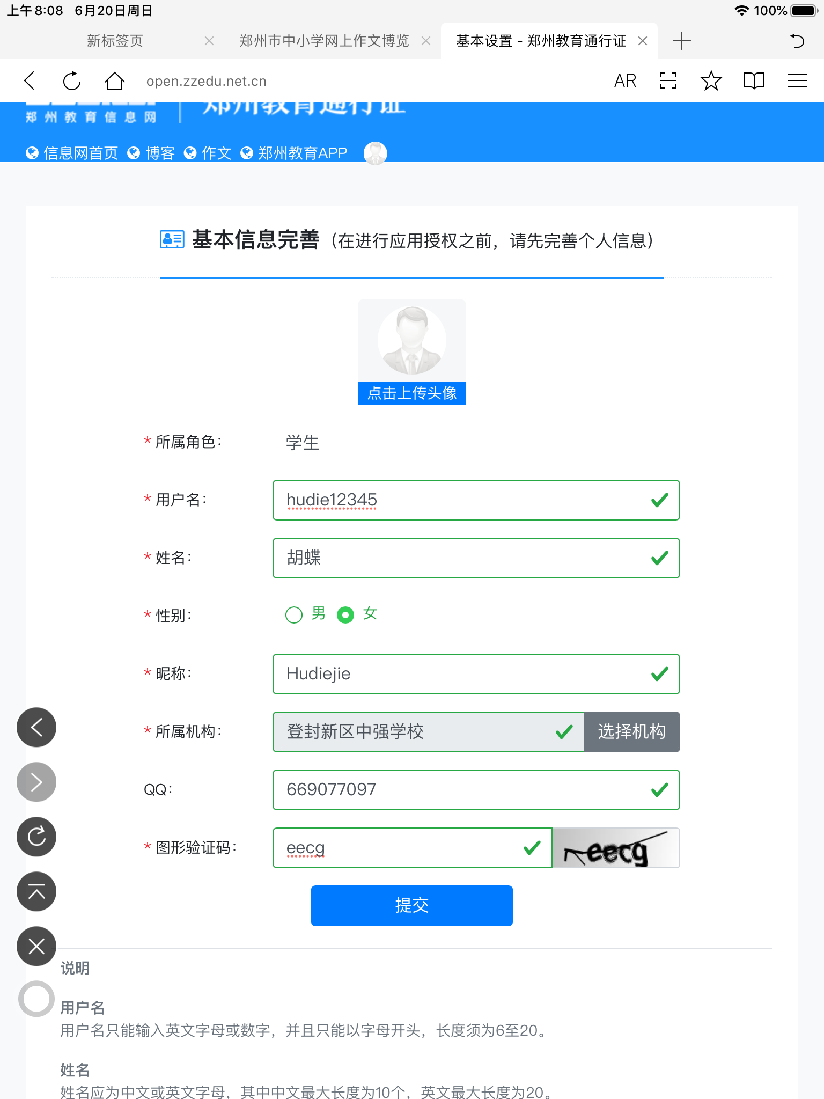Tap the browser back arrow icon
Viewport: 824px width, 1099px height.
30,81
